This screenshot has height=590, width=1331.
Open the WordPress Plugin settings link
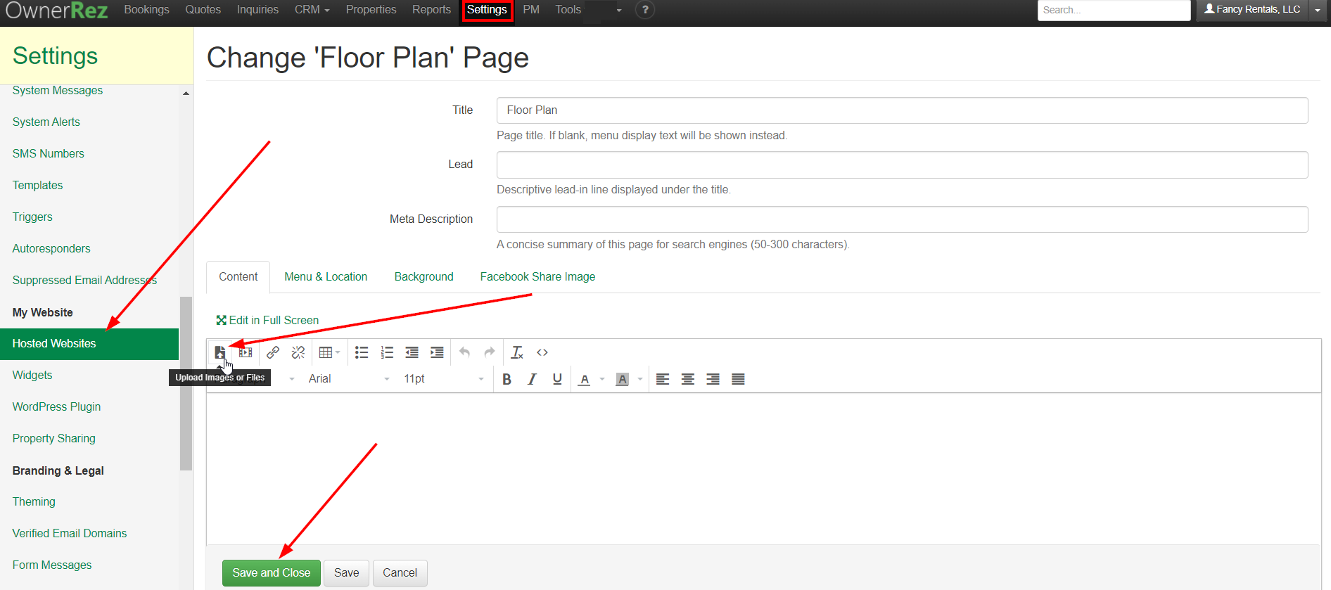pos(56,407)
